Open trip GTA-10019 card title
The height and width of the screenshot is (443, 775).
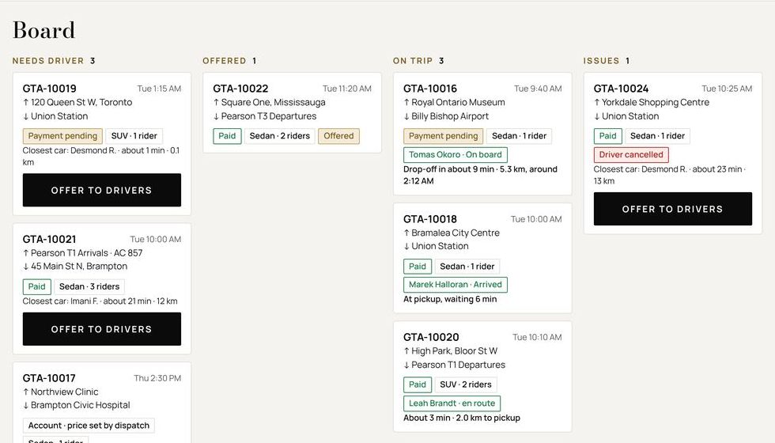[49, 89]
